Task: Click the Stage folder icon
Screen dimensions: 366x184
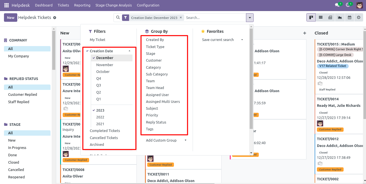Action: 6,125
